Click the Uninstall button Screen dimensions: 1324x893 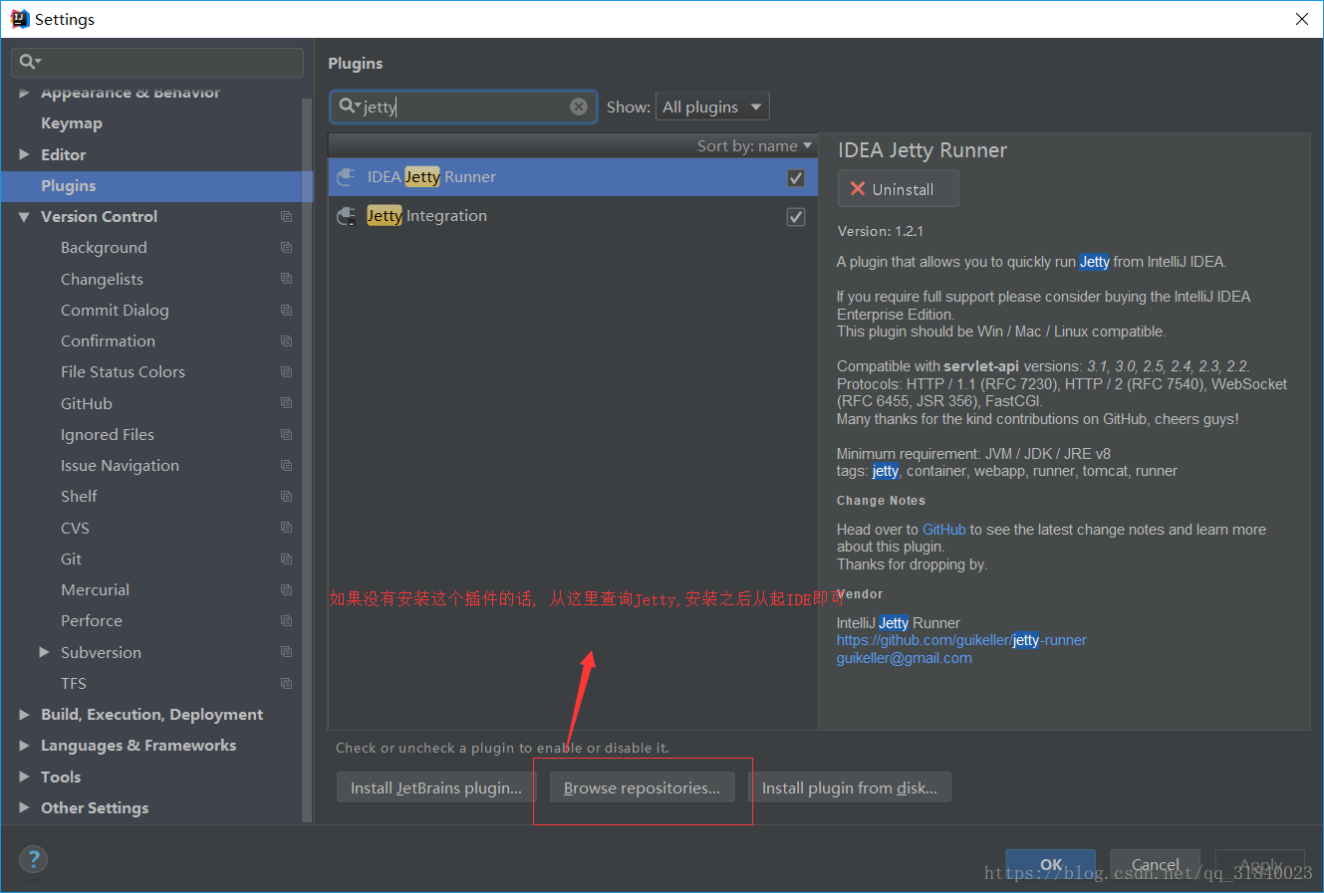899,189
